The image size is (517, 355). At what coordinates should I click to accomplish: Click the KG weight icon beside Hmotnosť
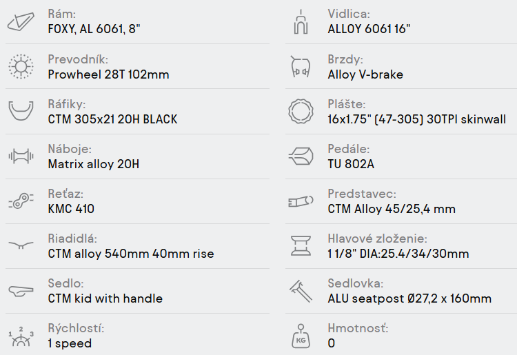click(x=301, y=336)
